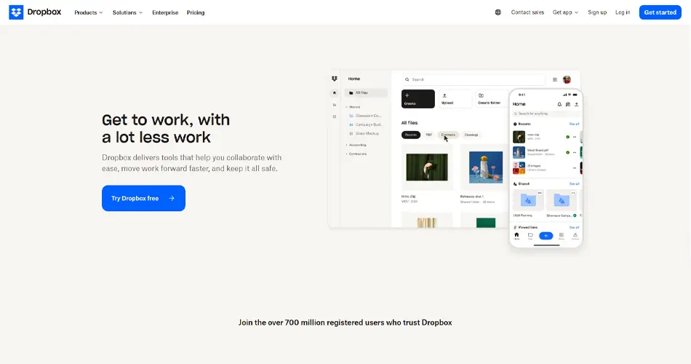Open the globe language selector
Screen dimensions: 691x364
coord(498,12)
